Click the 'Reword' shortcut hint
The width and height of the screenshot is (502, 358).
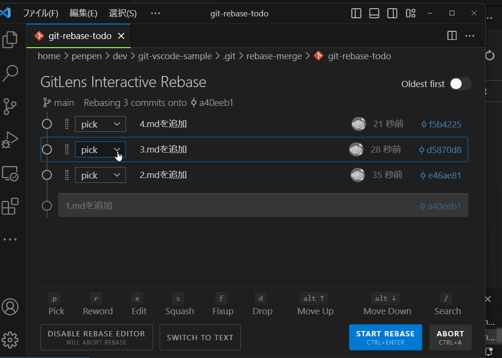pyautogui.click(x=98, y=304)
